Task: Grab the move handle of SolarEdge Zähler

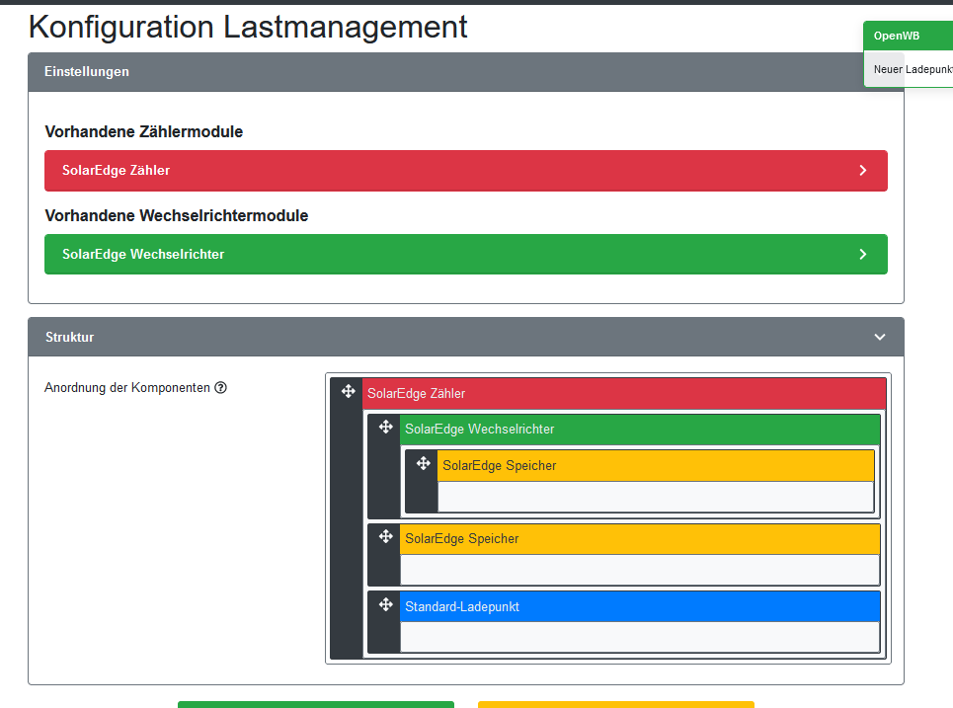Action: pos(348,392)
